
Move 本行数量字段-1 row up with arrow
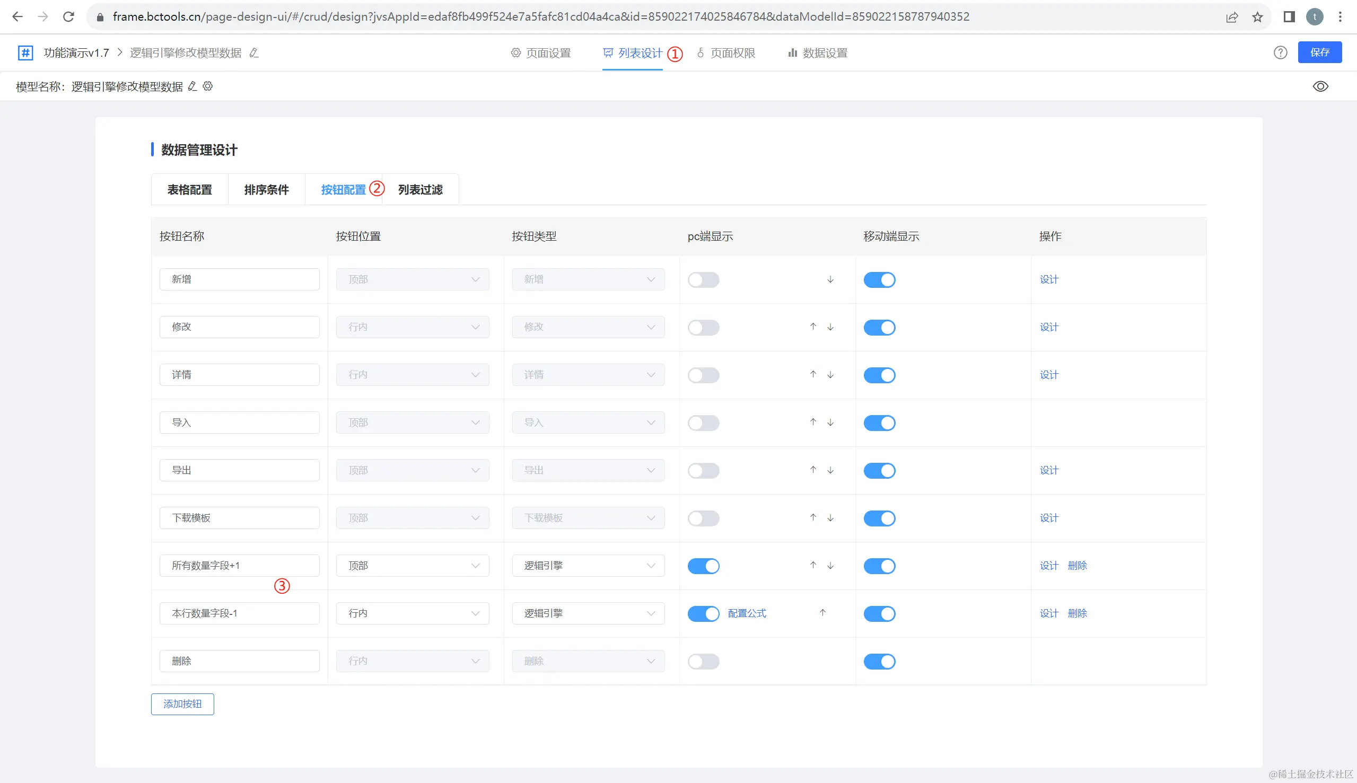point(822,613)
